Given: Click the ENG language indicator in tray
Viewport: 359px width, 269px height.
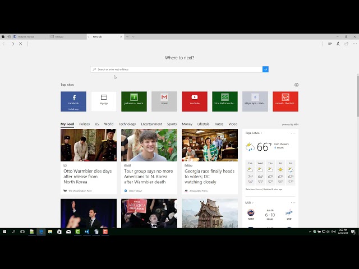Looking at the screenshot, I should [334, 231].
